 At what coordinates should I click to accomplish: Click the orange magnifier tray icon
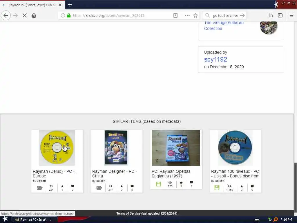pyautogui.click(x=276, y=220)
